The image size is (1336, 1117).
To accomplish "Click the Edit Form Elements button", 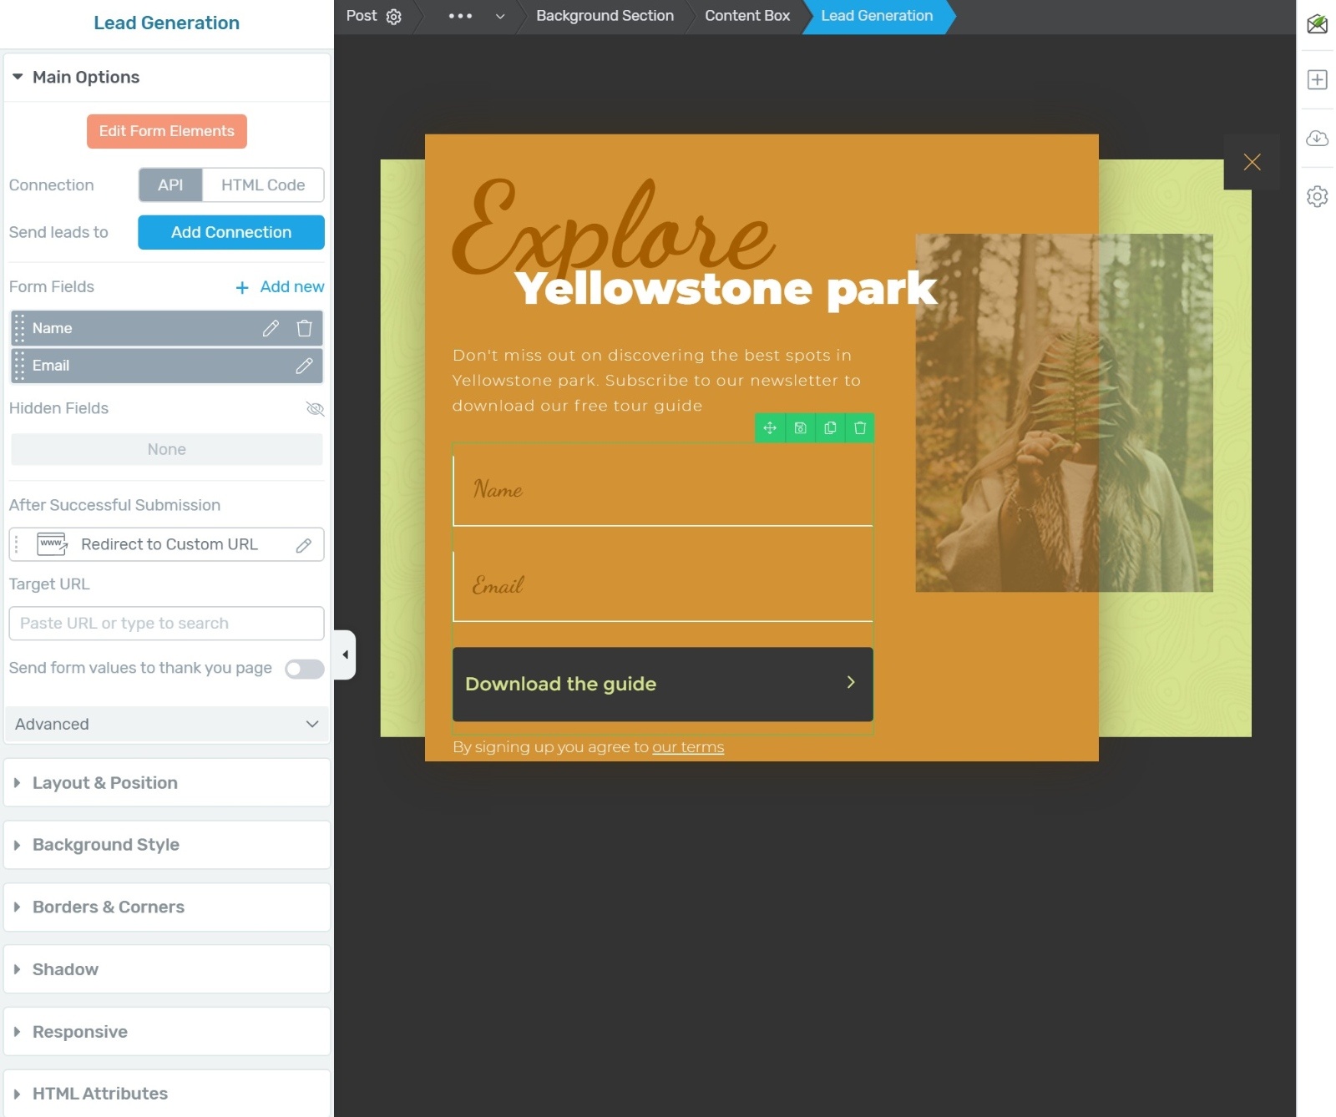I will [x=166, y=131].
